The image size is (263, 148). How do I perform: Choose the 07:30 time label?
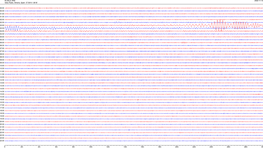[2, 51]
